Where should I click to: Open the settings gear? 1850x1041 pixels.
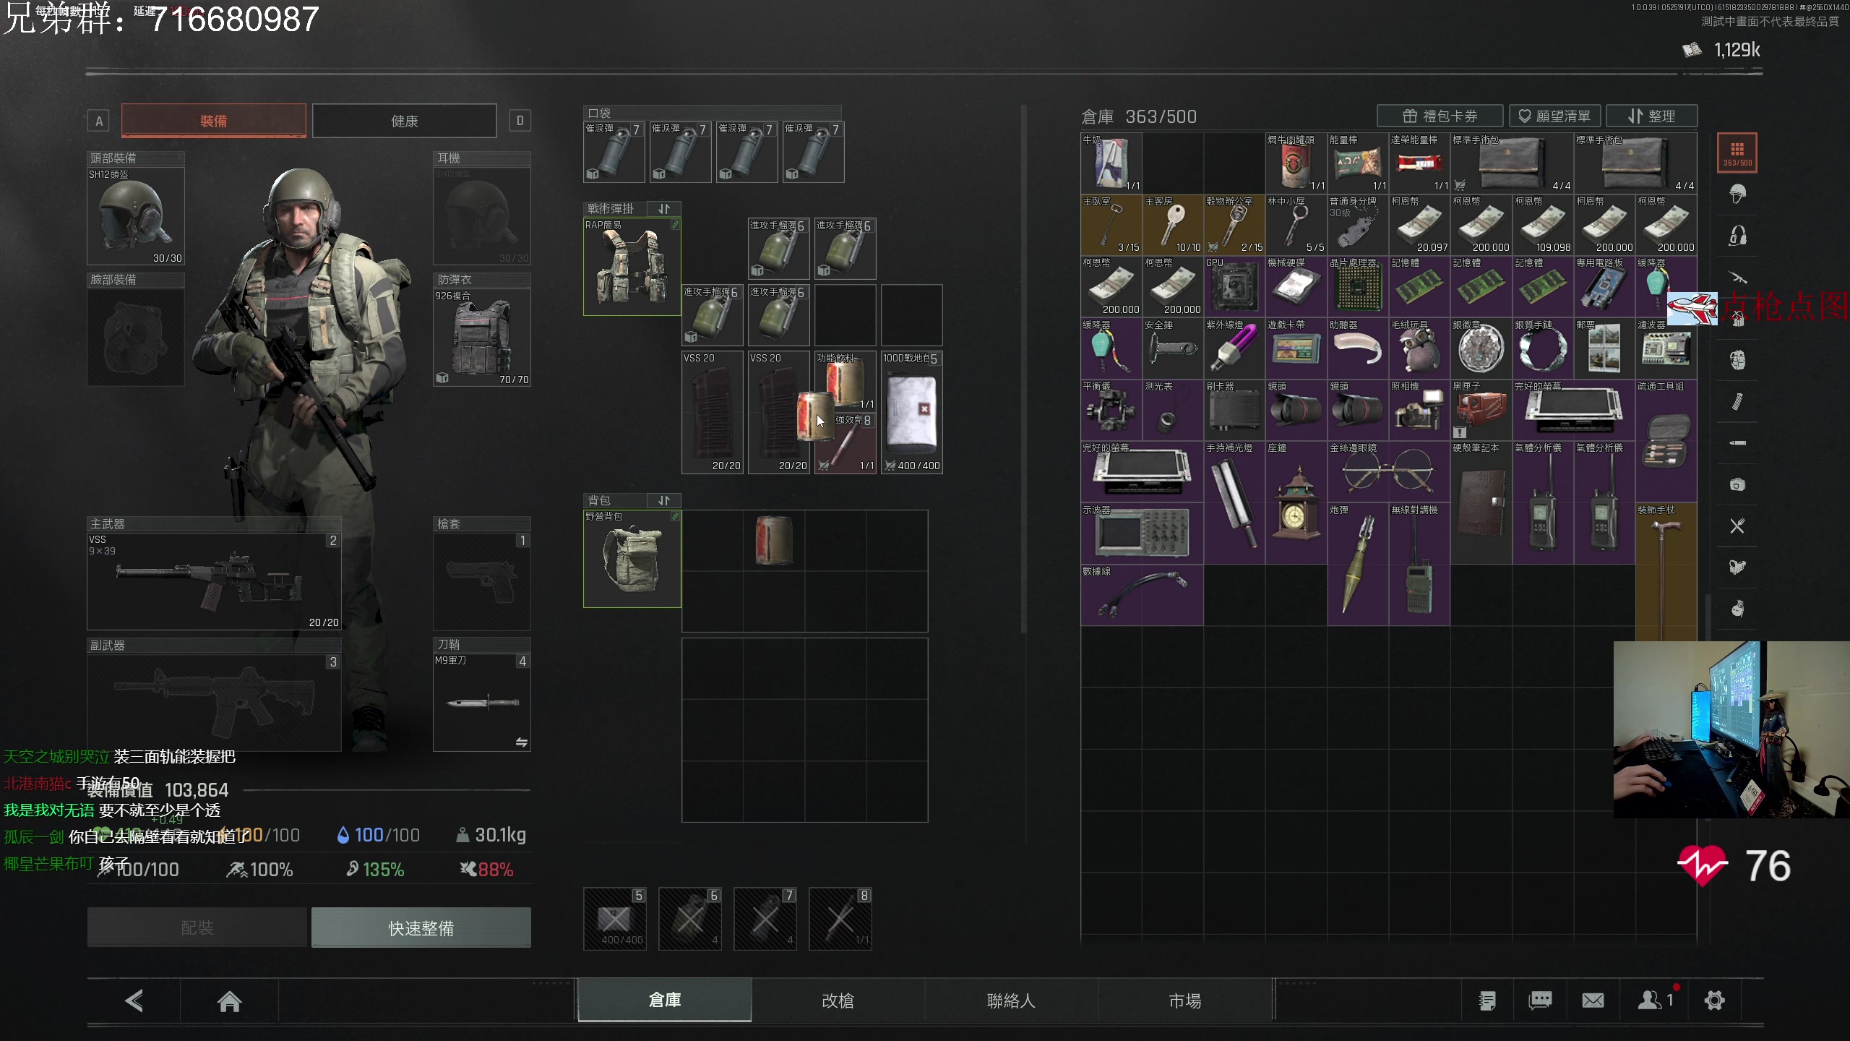(x=1714, y=1001)
